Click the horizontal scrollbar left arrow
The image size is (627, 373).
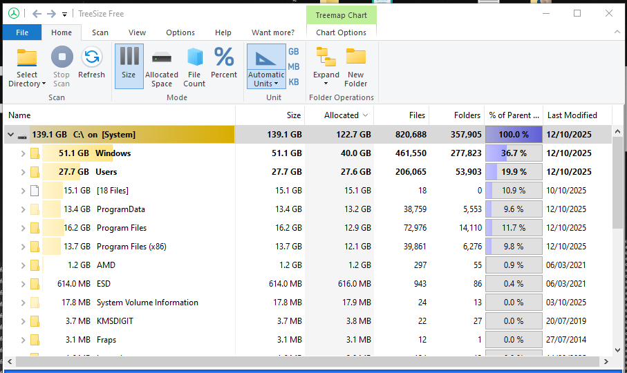(10, 361)
